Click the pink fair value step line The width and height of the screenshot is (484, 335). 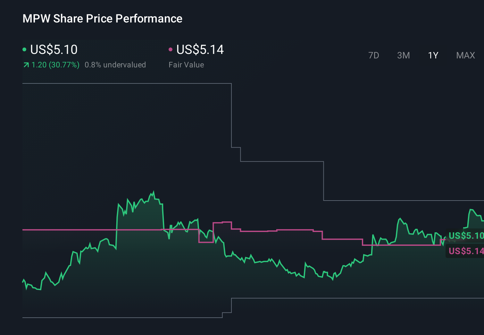tap(288, 230)
